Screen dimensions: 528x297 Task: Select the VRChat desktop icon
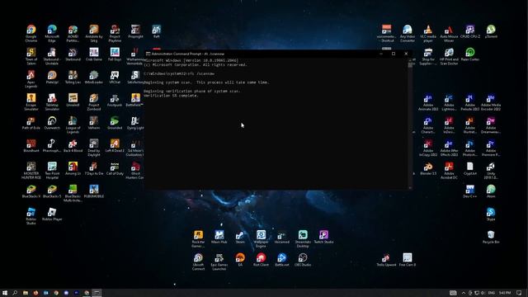point(115,77)
